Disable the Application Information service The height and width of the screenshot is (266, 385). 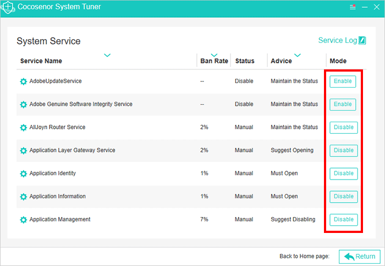tap(344, 197)
